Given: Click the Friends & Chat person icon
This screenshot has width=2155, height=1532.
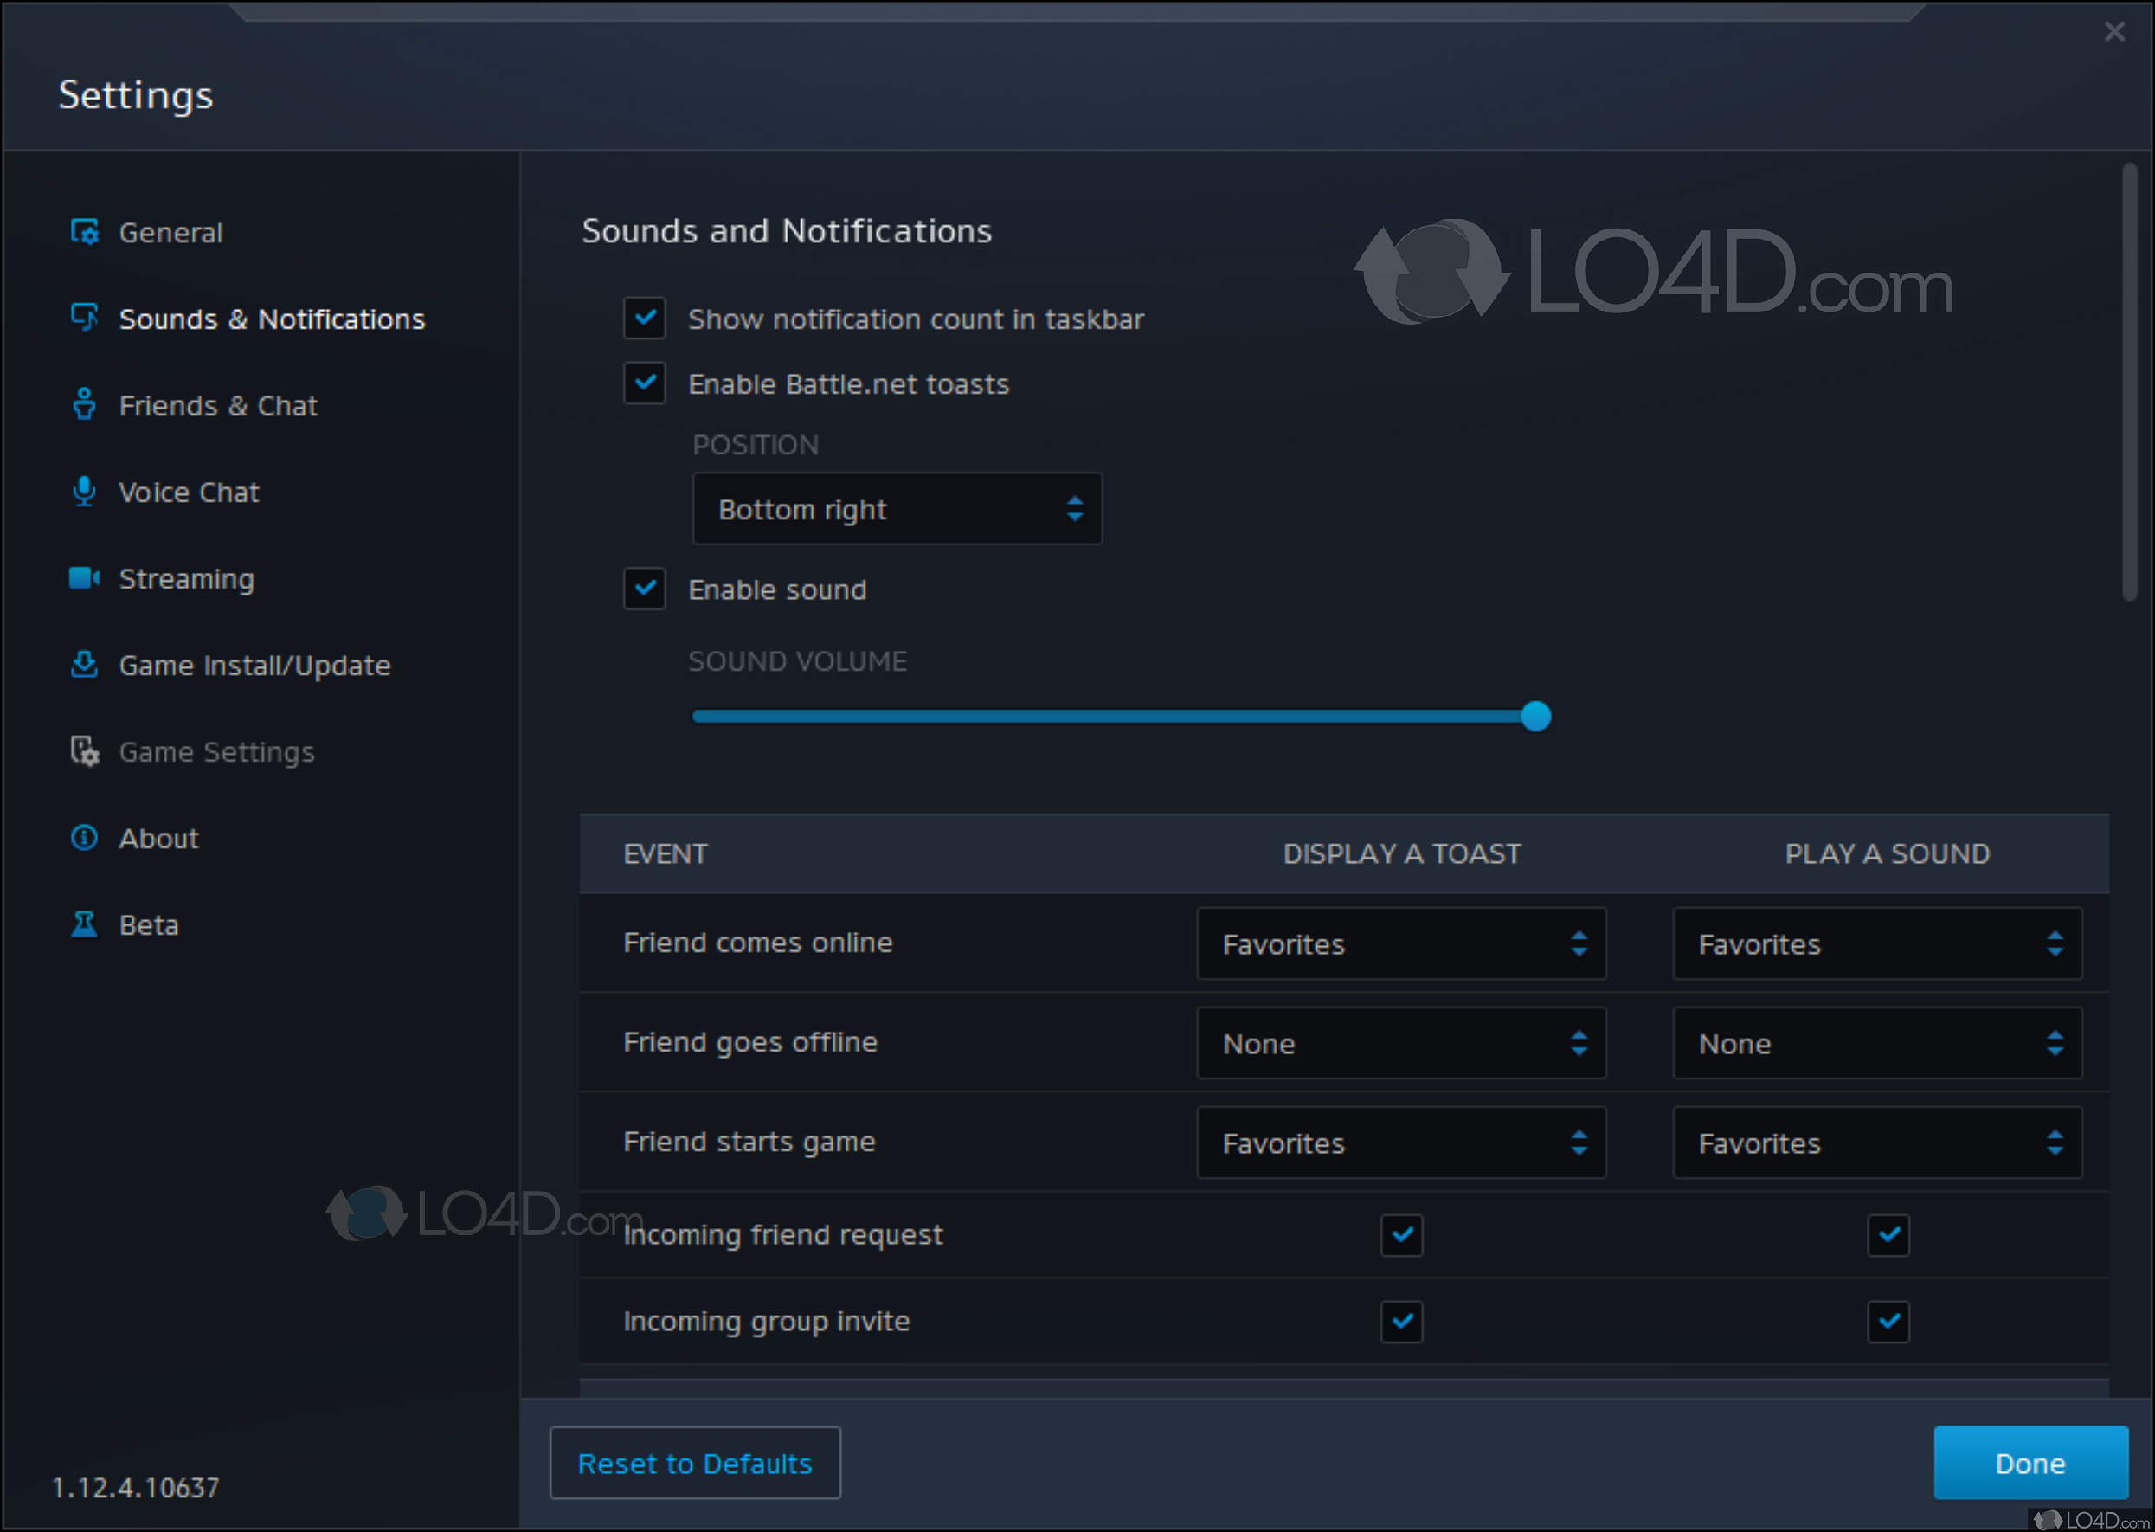Looking at the screenshot, I should 85,405.
